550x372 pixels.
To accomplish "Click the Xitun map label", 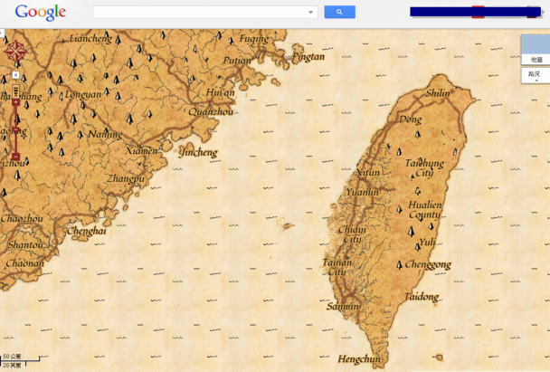I will pos(368,172).
